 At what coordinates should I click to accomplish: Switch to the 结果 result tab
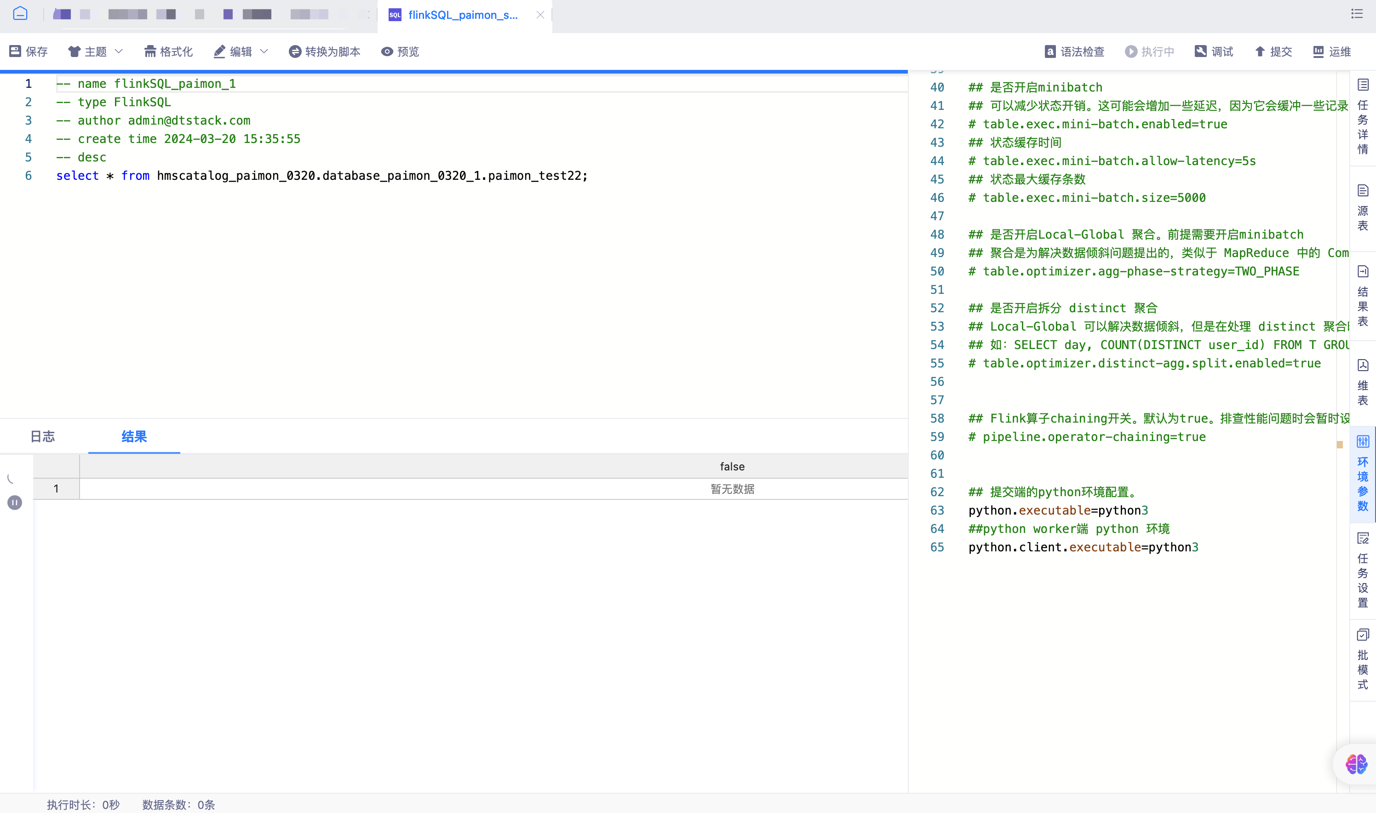click(134, 437)
